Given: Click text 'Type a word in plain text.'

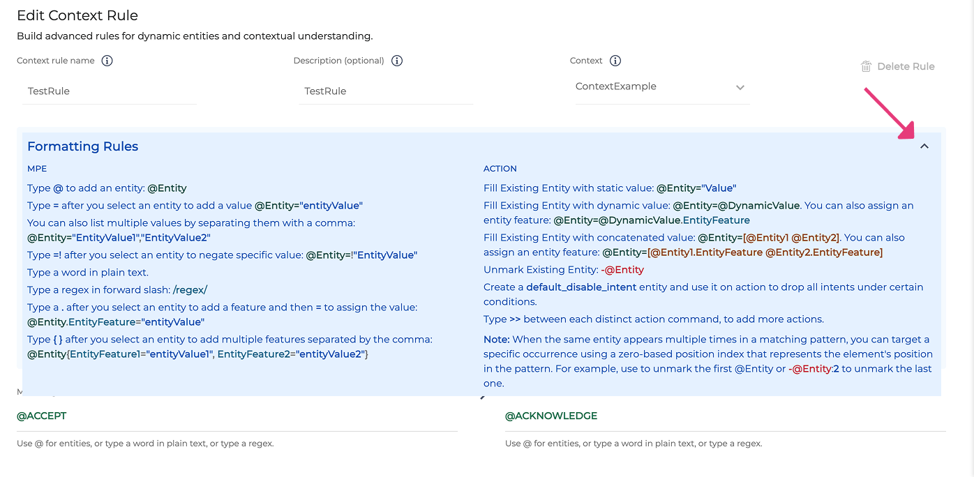Looking at the screenshot, I should coord(88,273).
